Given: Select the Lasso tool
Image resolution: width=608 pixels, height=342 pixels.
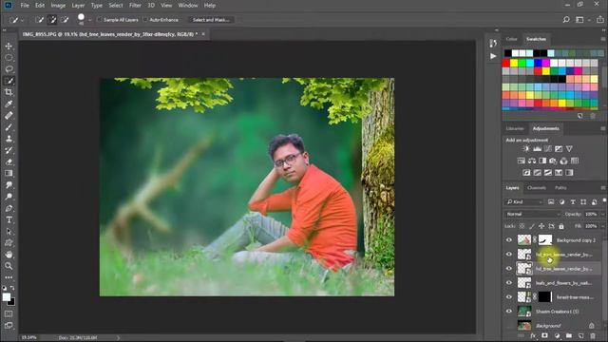Looking at the screenshot, I should click(x=9, y=69).
